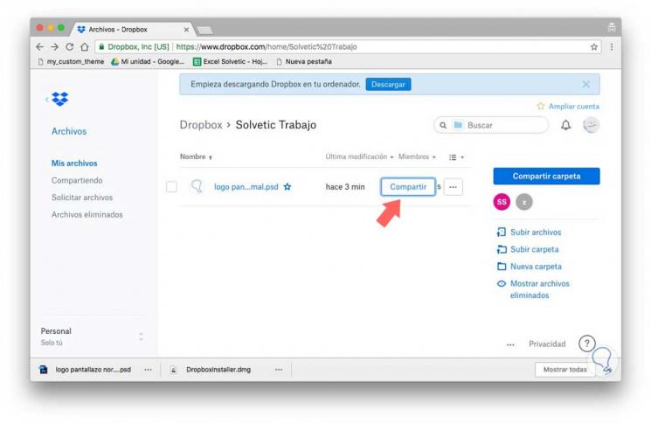Click the Solvetic Trabajo folder title
The width and height of the screenshot is (651, 424).
[275, 125]
